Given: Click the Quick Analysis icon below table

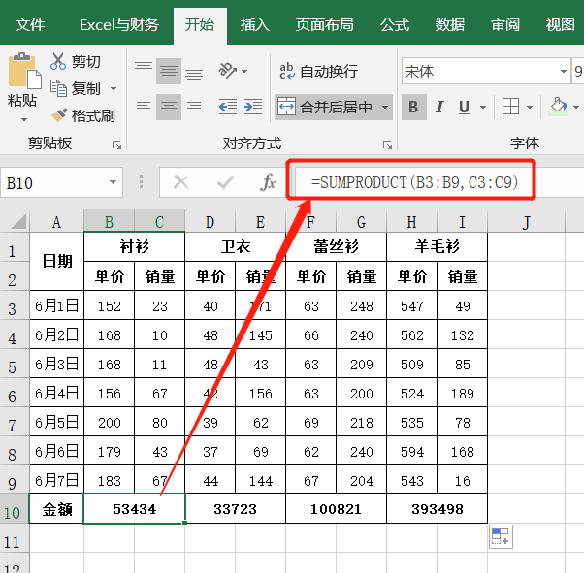Looking at the screenshot, I should click(501, 536).
